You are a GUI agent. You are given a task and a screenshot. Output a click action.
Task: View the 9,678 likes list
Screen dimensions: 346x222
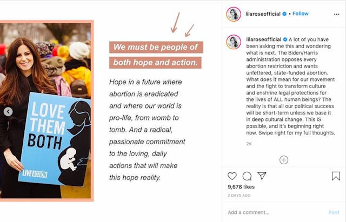click(241, 187)
